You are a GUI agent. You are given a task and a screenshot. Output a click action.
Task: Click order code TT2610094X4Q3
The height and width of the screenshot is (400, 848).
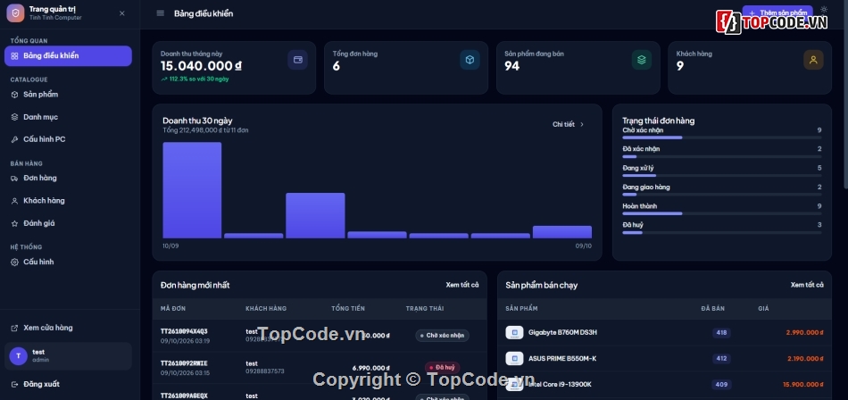click(184, 331)
